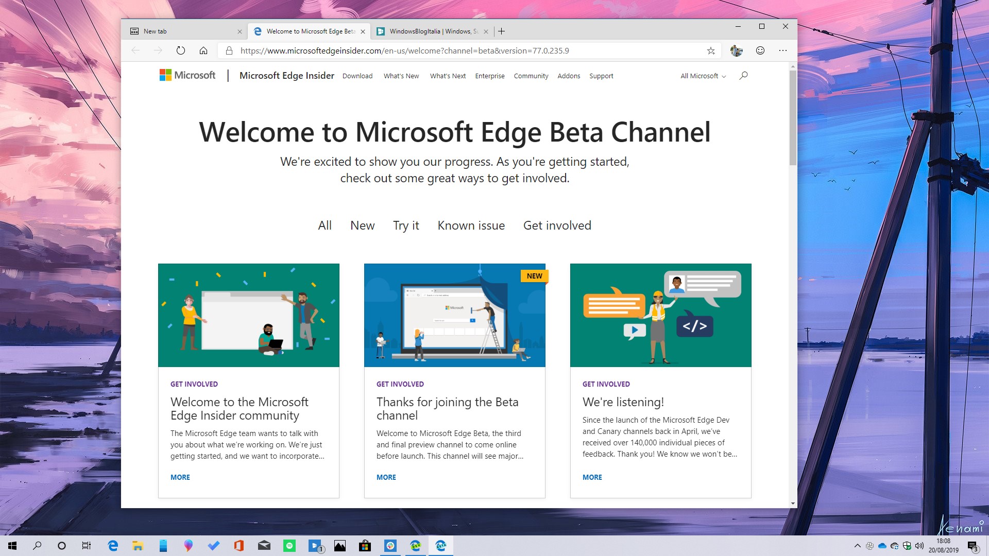The image size is (989, 556).
Task: Open the 'We're listening!' heading
Action: point(623,402)
